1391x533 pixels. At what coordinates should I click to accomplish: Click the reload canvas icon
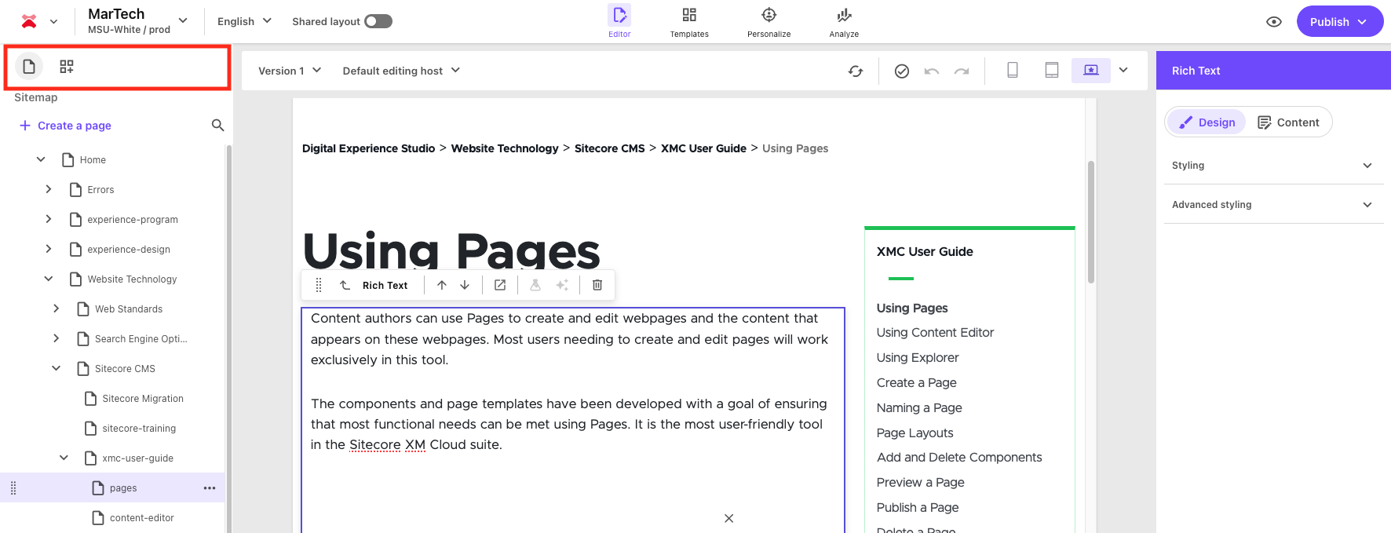[856, 71]
